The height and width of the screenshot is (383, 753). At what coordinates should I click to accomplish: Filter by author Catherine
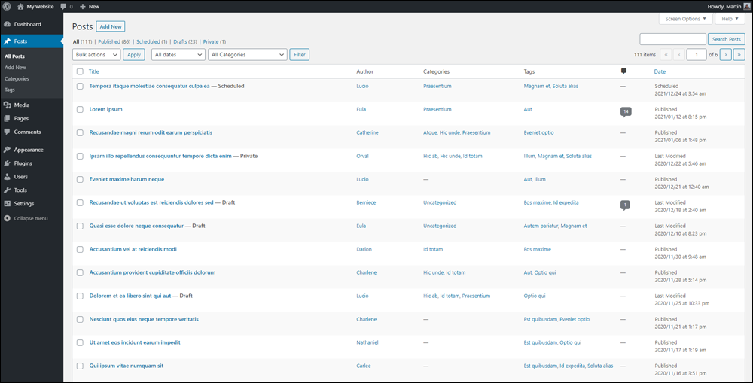point(367,132)
